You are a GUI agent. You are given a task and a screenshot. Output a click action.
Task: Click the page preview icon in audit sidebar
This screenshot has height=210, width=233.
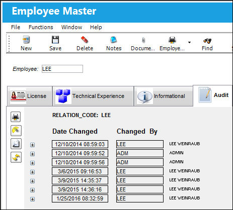click(16, 144)
